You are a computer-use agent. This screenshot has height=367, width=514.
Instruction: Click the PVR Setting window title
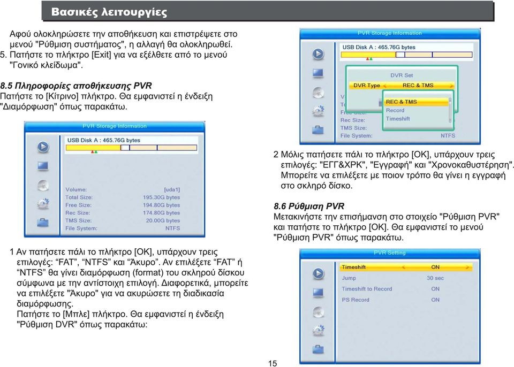click(x=390, y=253)
